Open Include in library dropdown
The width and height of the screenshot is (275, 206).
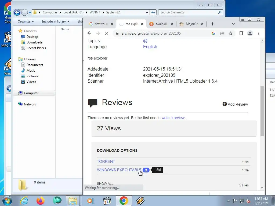coord(56,21)
